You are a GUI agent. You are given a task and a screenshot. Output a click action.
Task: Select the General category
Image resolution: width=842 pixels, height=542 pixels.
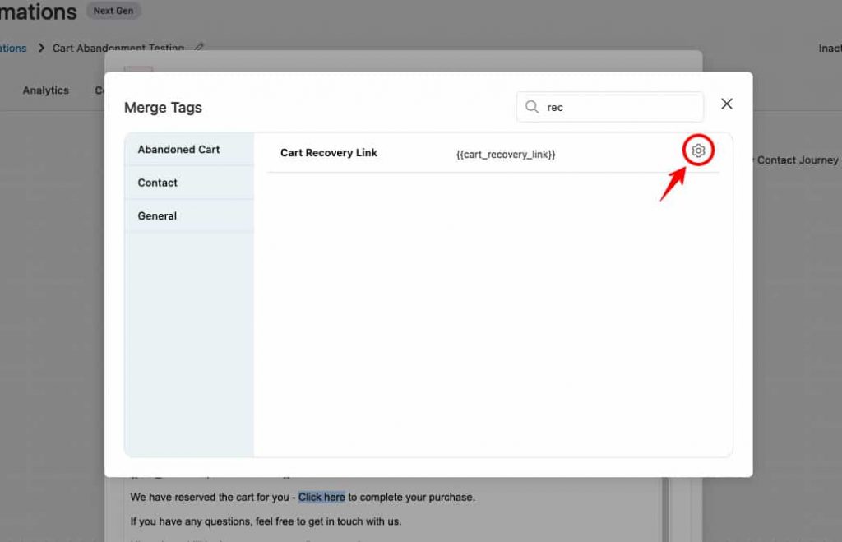coord(189,216)
